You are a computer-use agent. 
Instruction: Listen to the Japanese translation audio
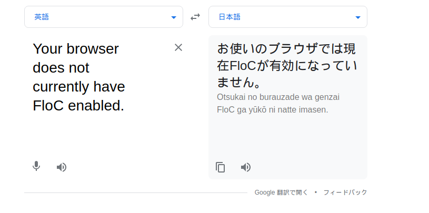point(246,167)
